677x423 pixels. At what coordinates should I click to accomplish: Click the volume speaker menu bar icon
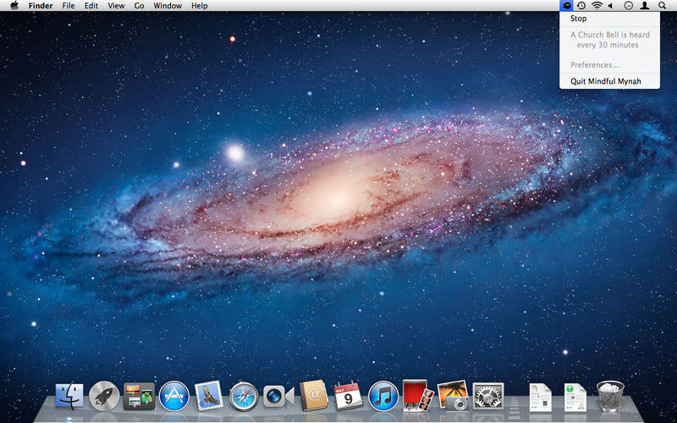(x=610, y=6)
